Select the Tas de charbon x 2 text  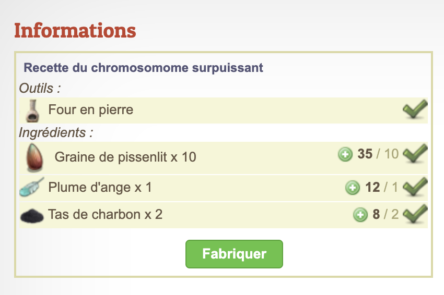105,214
